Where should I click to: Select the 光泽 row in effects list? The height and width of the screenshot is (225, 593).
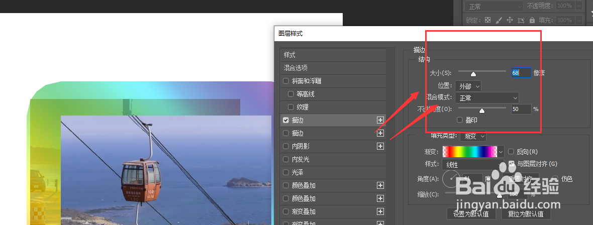(x=333, y=172)
